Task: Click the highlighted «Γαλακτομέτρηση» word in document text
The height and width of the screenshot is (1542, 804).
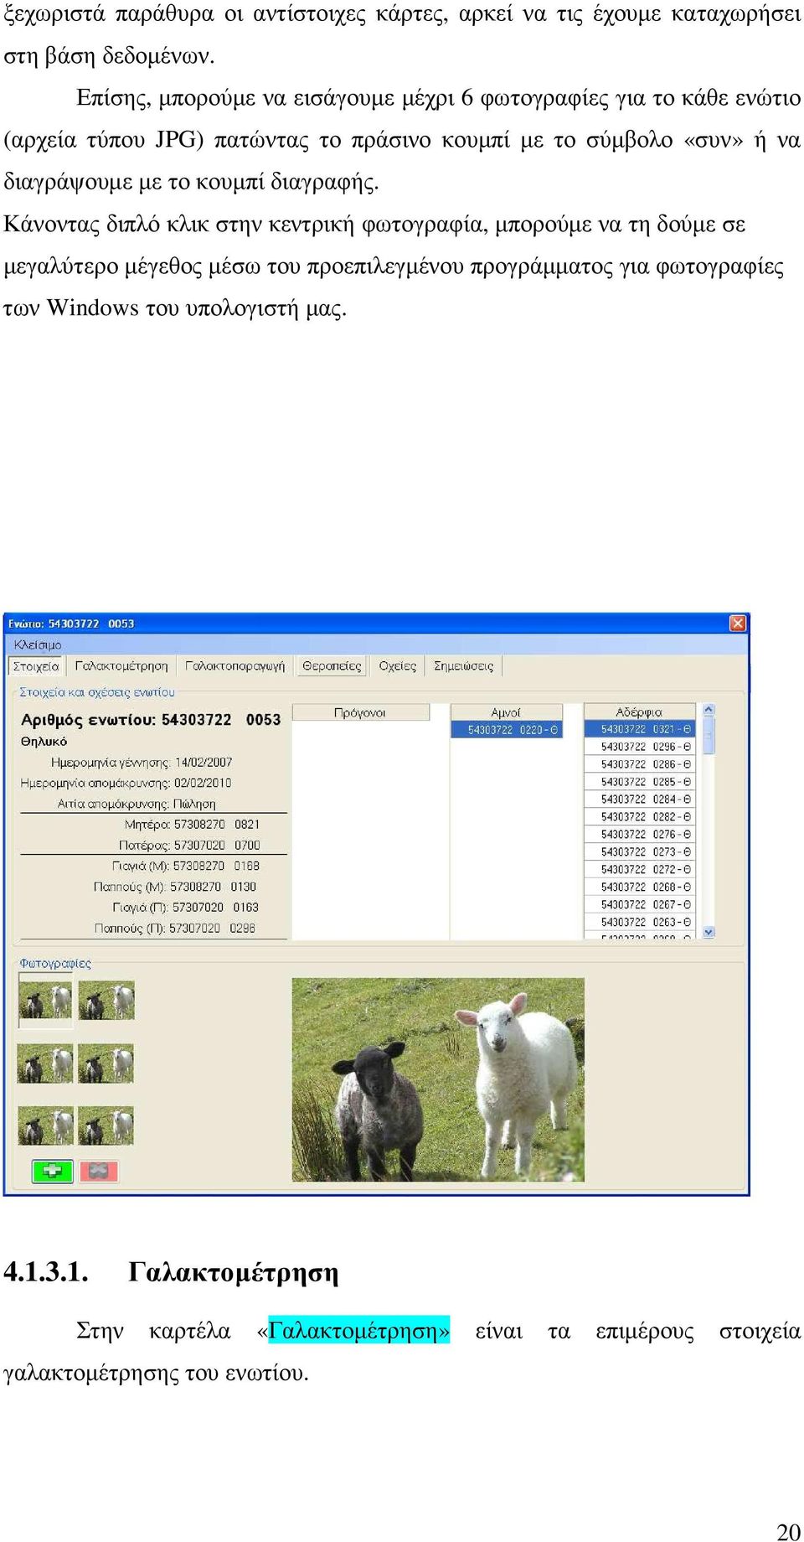Action: point(358,1330)
